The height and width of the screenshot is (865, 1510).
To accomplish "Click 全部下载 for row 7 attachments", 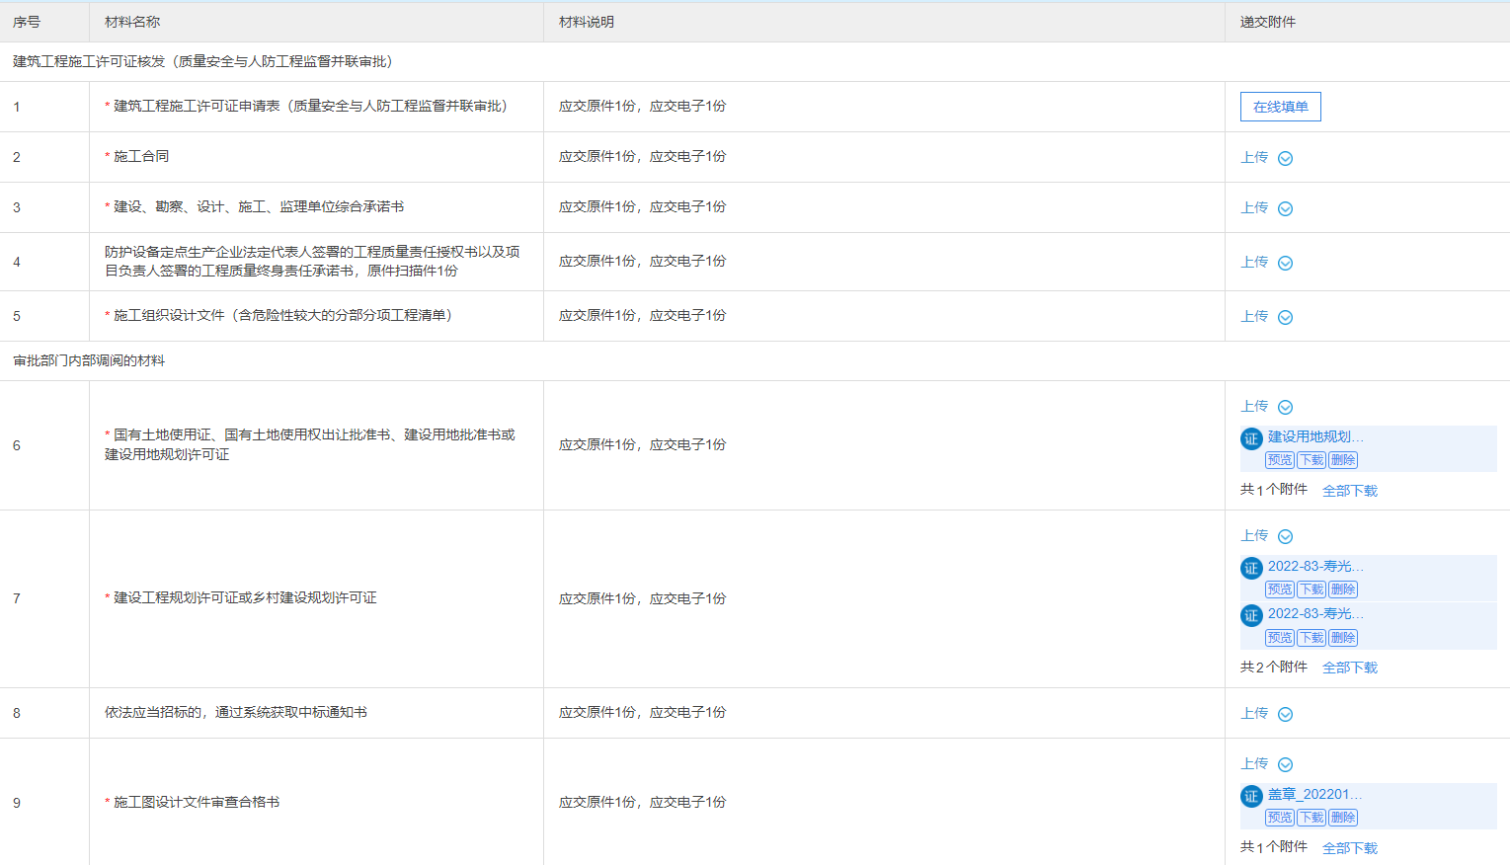I will 1349,668.
